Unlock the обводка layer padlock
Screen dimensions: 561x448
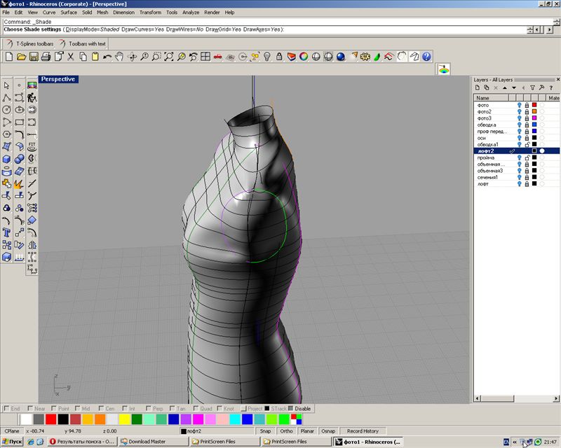tap(527, 125)
